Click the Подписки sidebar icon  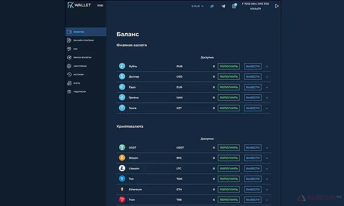click(69, 92)
